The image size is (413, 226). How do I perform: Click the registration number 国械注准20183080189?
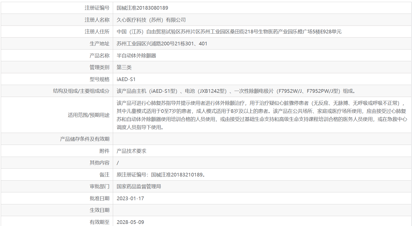pyautogui.click(x=142, y=8)
